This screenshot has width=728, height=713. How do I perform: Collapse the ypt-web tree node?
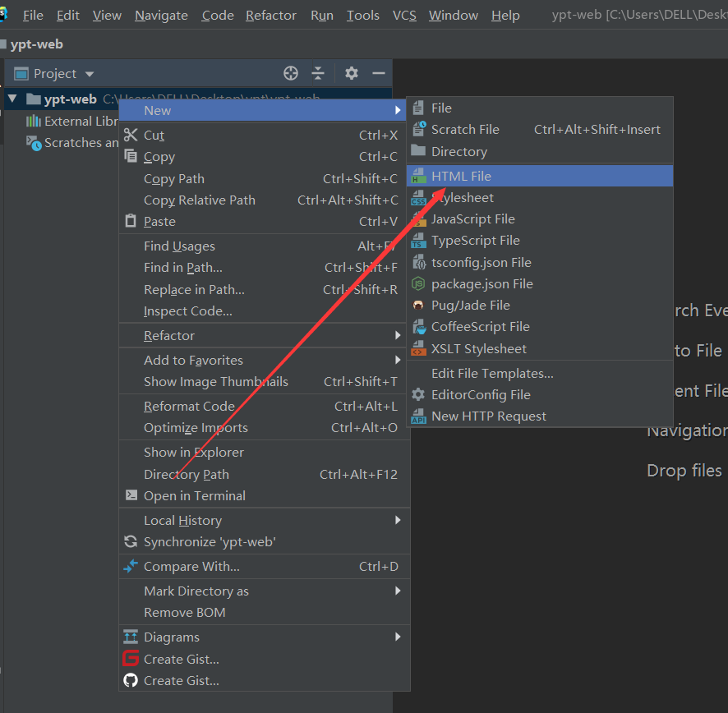pos(12,99)
